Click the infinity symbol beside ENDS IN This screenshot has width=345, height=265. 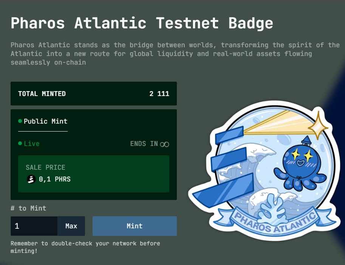point(165,144)
